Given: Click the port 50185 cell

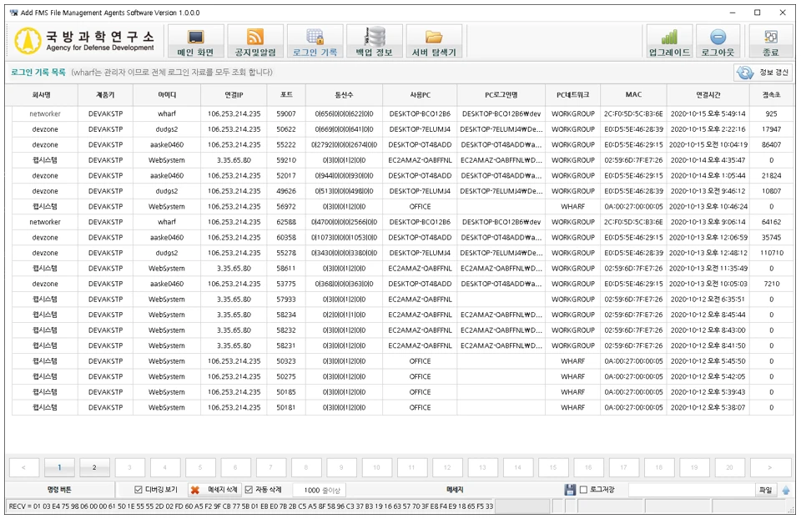Looking at the screenshot, I should click(286, 392).
